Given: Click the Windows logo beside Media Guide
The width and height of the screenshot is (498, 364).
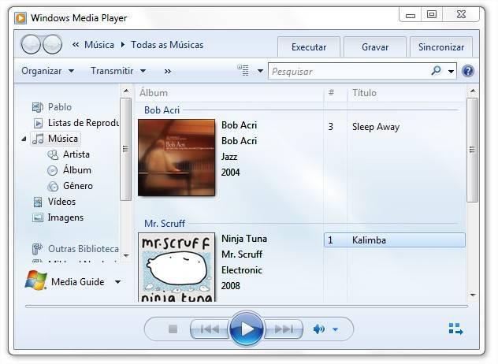Looking at the screenshot, I should click(x=36, y=280).
